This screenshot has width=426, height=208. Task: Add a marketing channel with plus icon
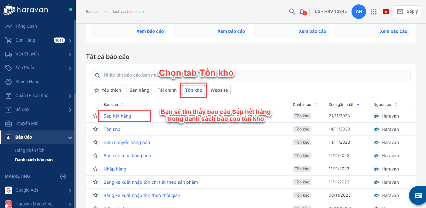tap(63, 176)
